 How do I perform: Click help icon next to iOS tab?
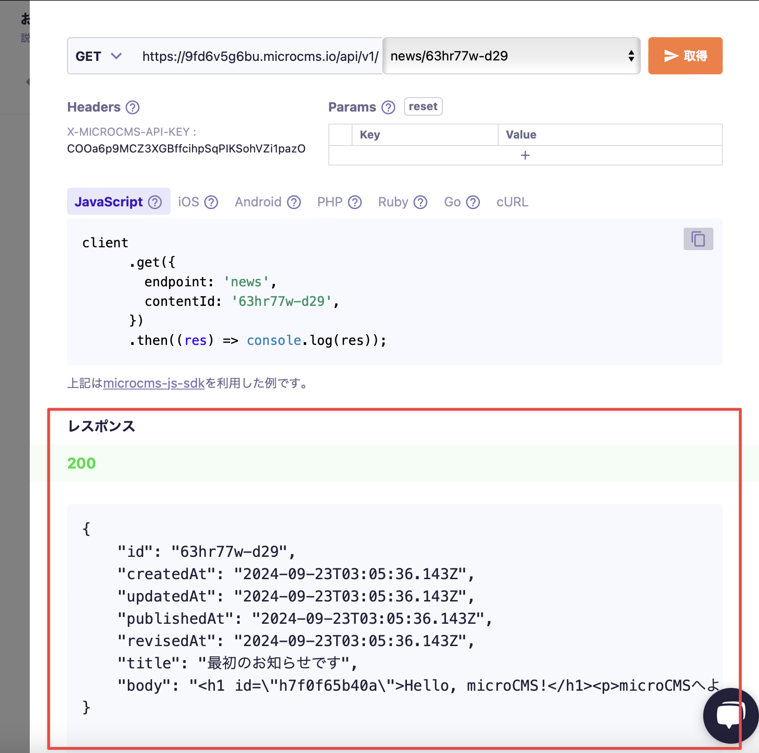[x=211, y=202]
